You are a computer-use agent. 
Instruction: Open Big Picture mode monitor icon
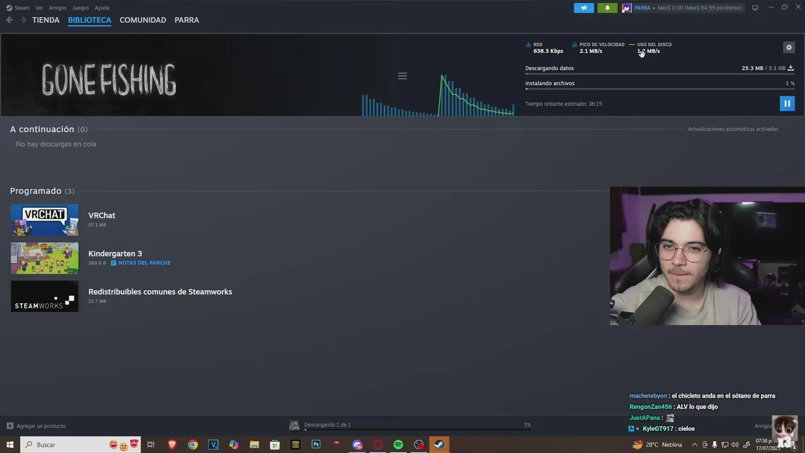pos(755,8)
